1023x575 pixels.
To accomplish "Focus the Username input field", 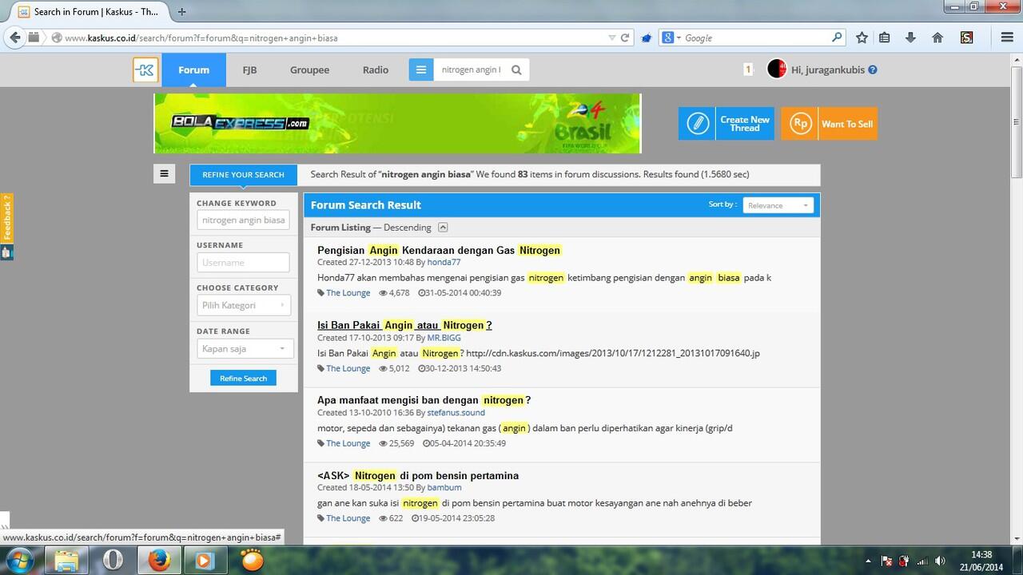I will [243, 262].
